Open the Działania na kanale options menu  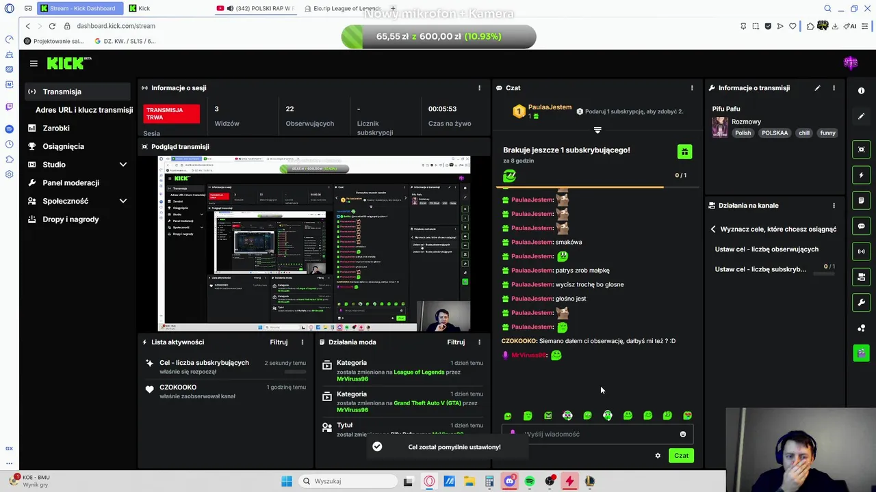click(x=834, y=205)
